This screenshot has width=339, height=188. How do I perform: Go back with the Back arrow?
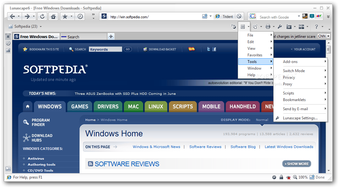click(x=12, y=16)
